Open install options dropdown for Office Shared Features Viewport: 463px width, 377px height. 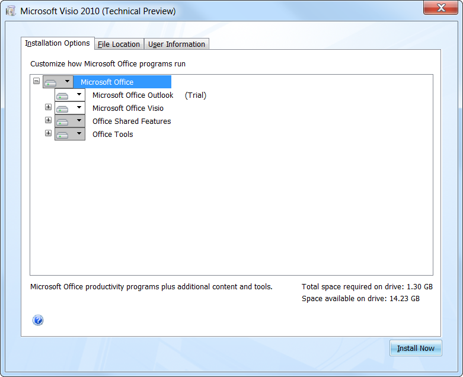click(70, 121)
